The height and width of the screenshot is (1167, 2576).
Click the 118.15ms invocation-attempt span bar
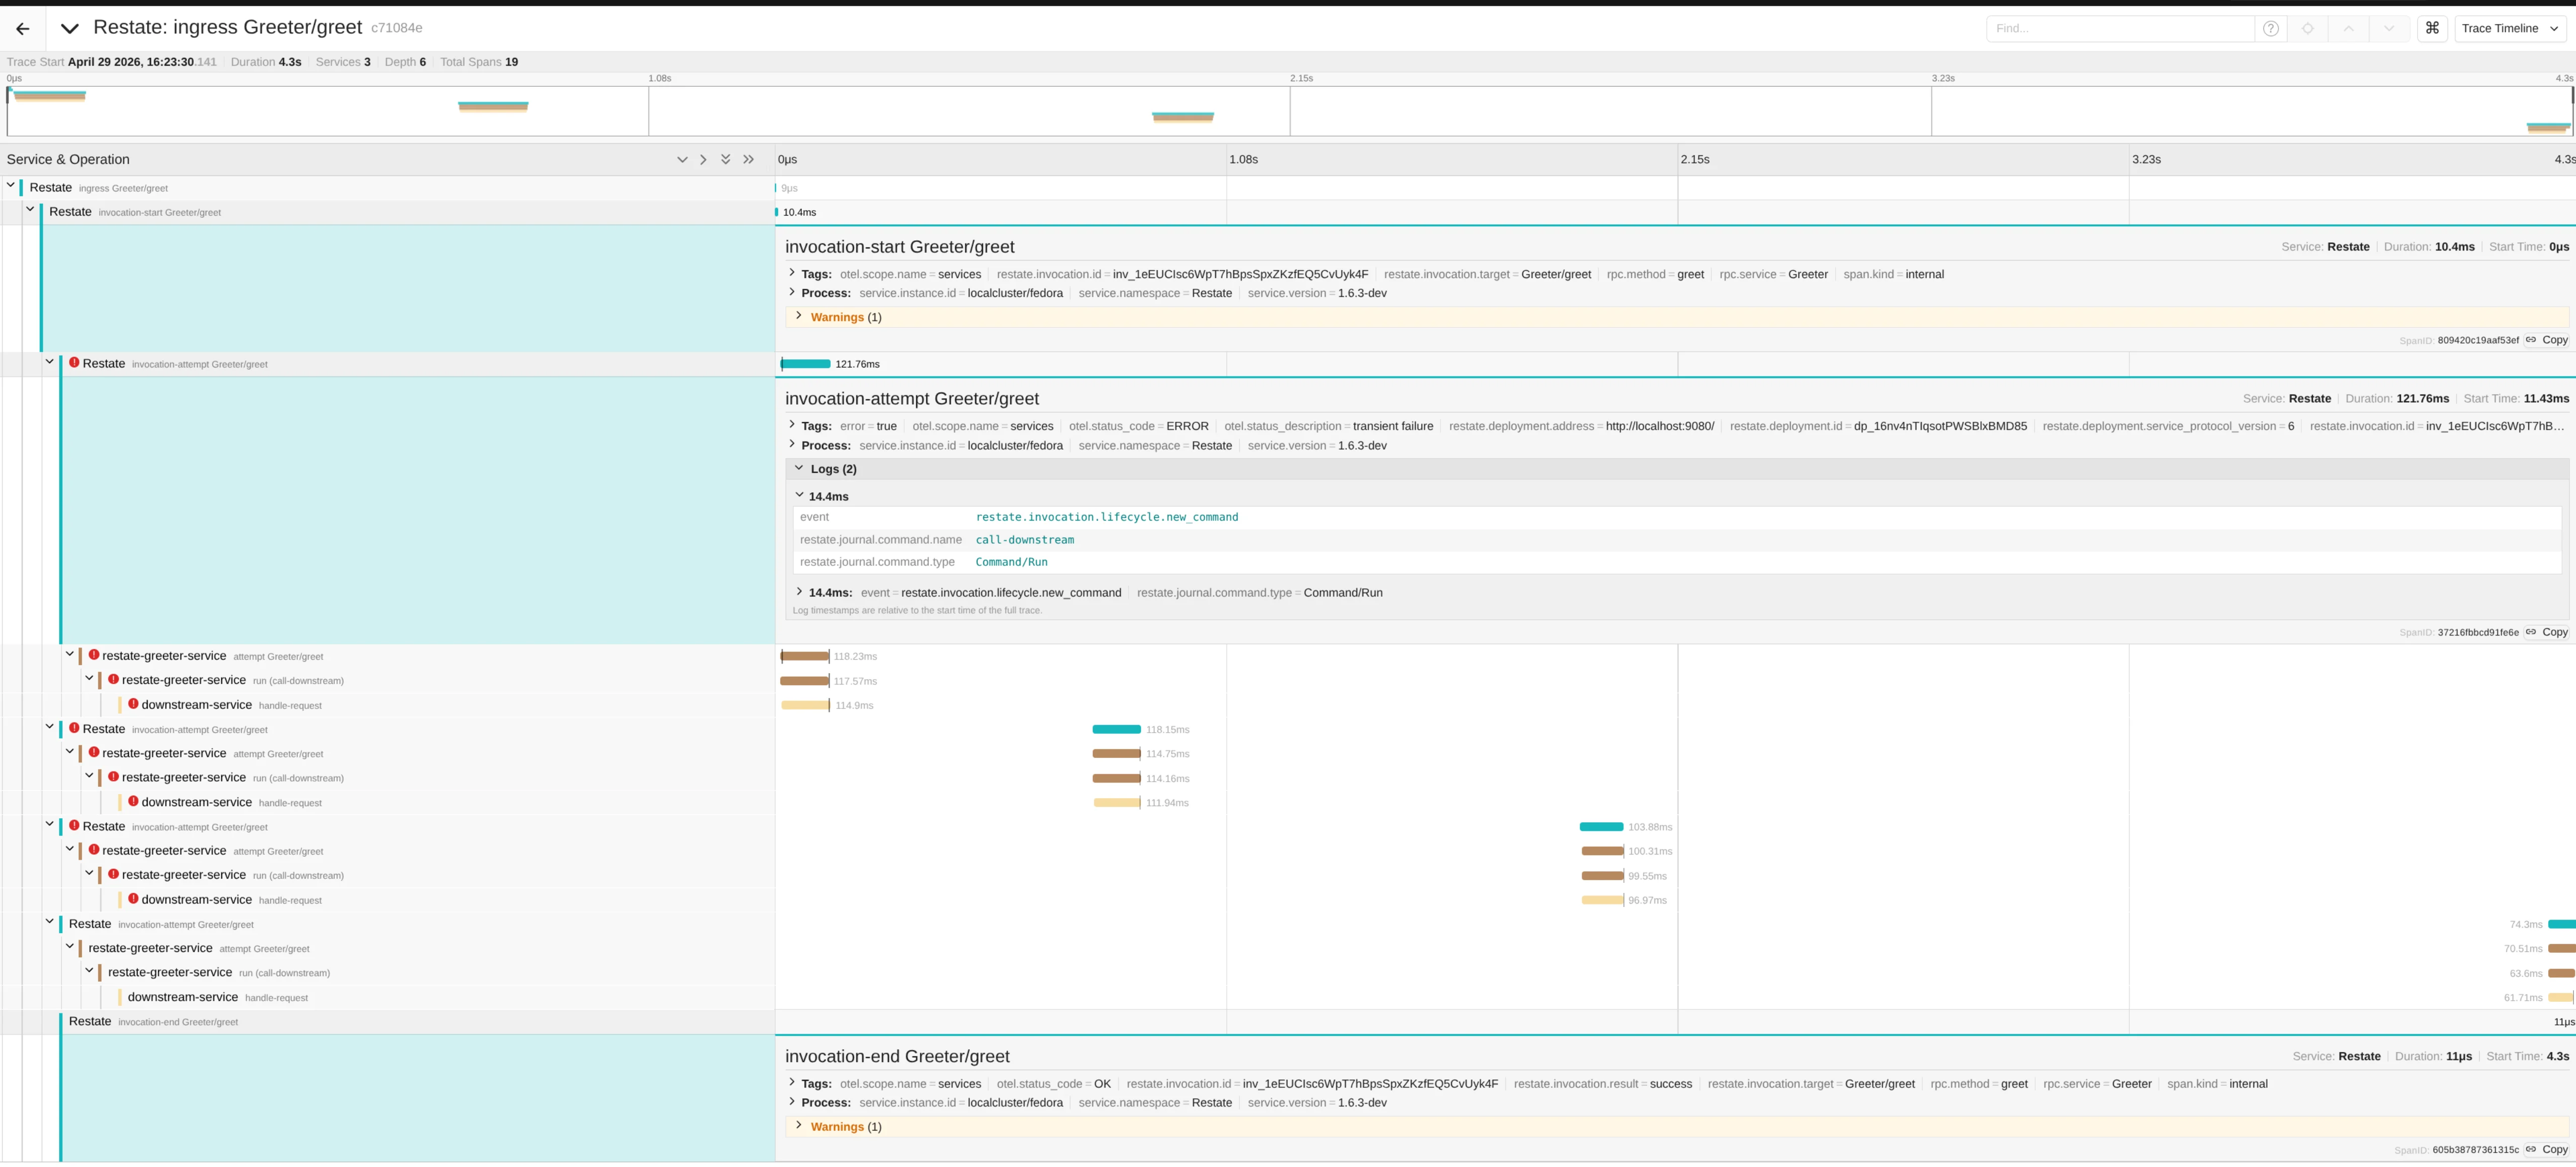pyautogui.click(x=1116, y=729)
